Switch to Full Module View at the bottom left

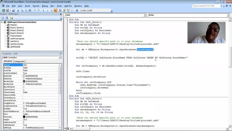coord(68,128)
